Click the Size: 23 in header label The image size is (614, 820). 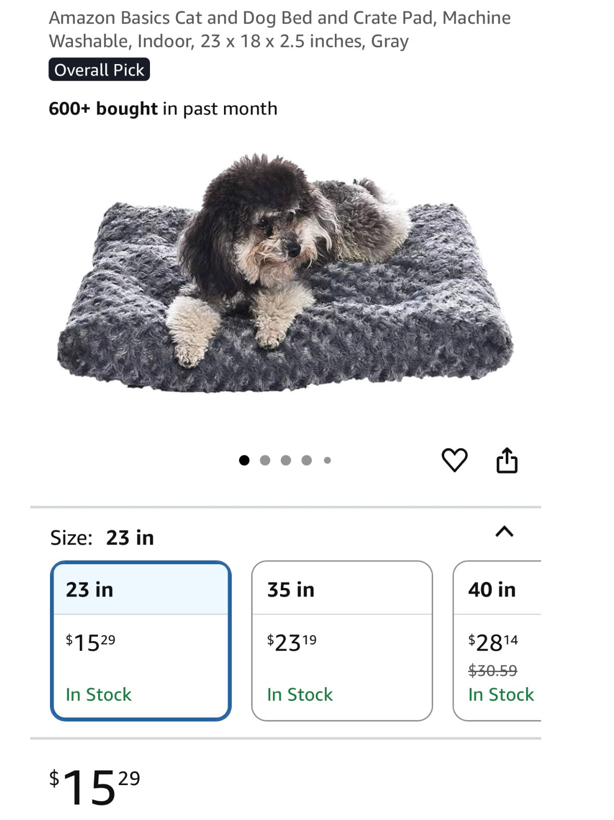(x=102, y=538)
